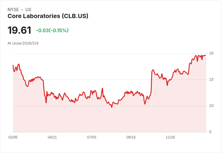Image resolution: width=222 pixels, height=153 pixels.
Task: Click the NYSE exchange label
Action: 13,10
